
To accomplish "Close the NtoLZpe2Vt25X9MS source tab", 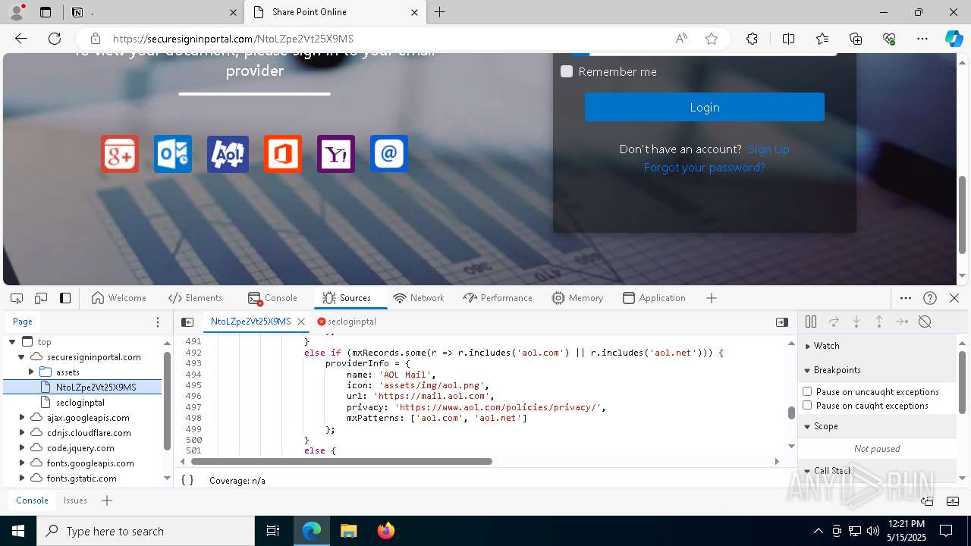I will [x=301, y=322].
